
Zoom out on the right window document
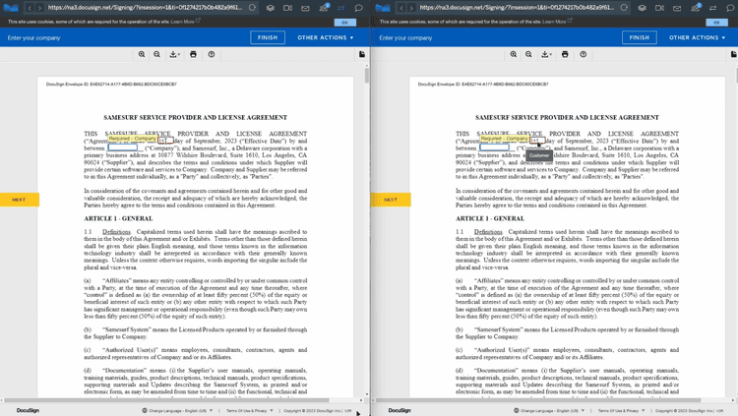528,55
